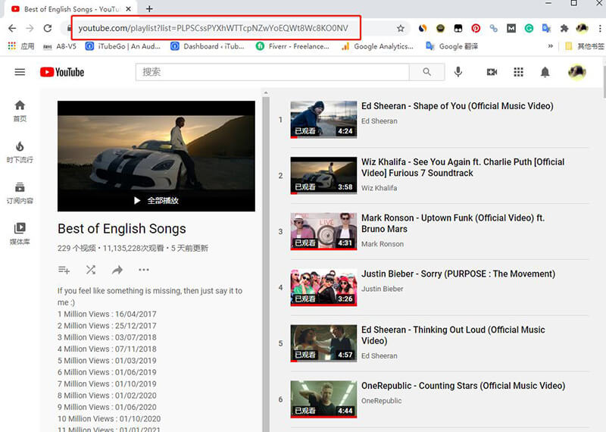Click the YouTube logo
Screen dimensions: 606x432
click(x=62, y=72)
